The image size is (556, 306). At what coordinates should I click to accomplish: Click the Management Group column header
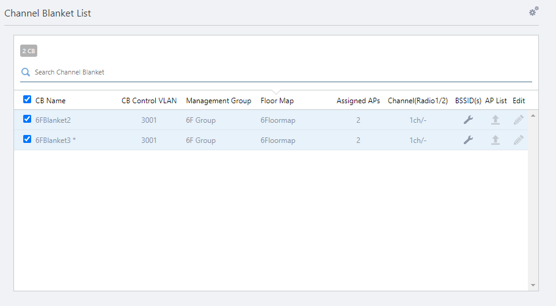(x=218, y=101)
